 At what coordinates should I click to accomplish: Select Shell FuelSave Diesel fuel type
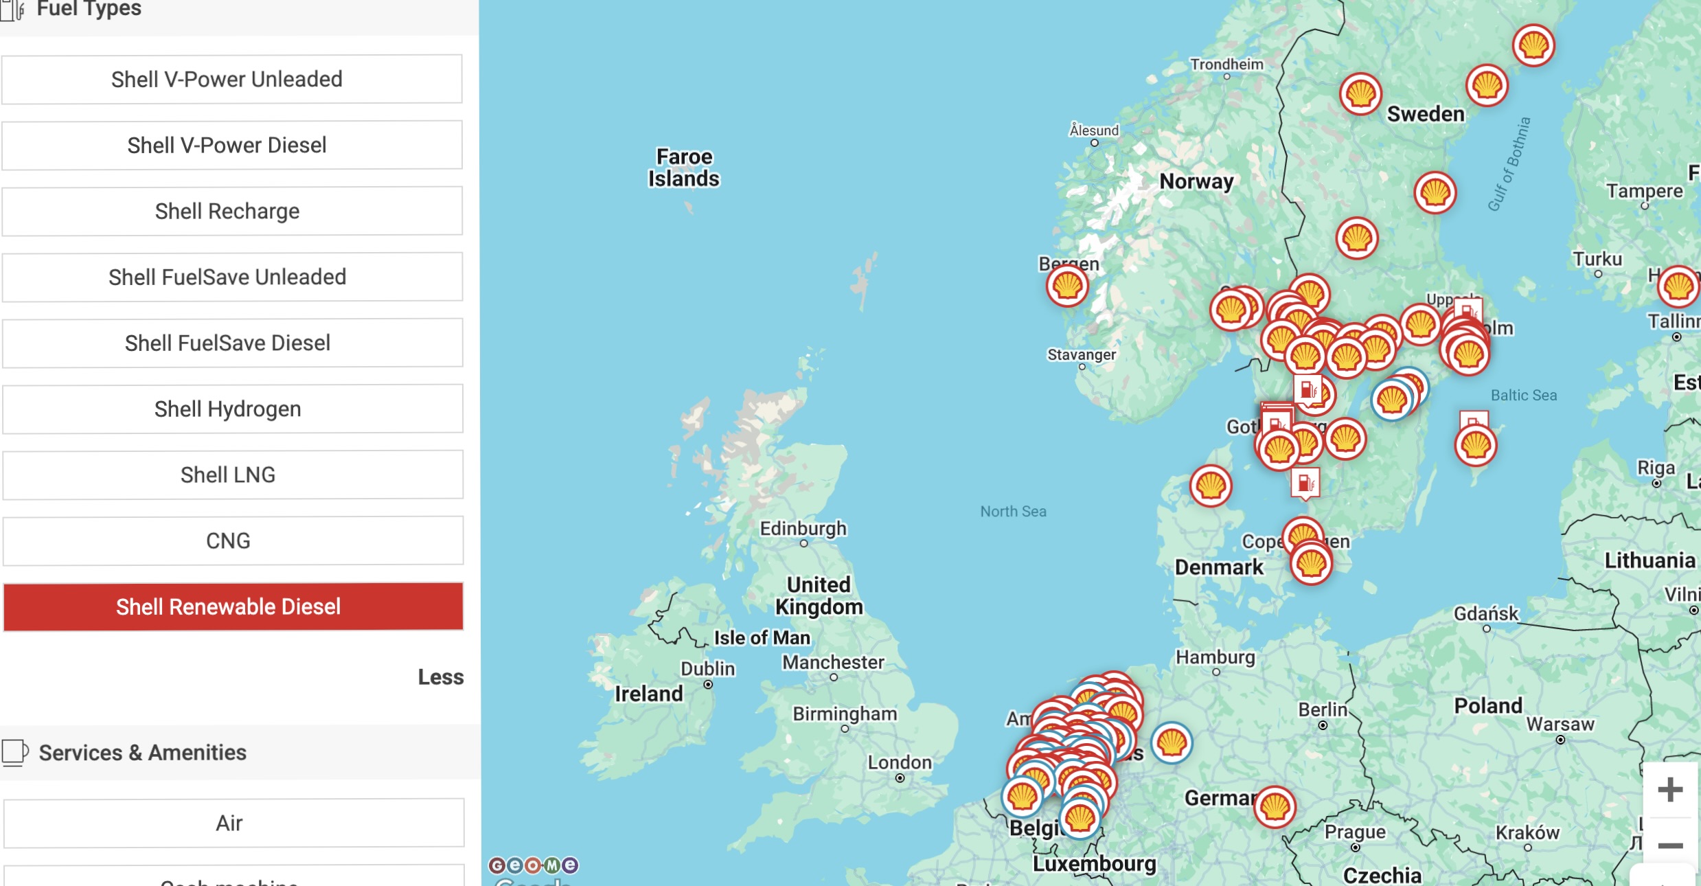pos(231,343)
